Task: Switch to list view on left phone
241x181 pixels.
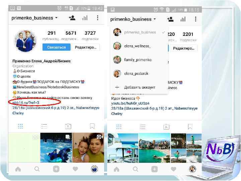Action: [44, 126]
